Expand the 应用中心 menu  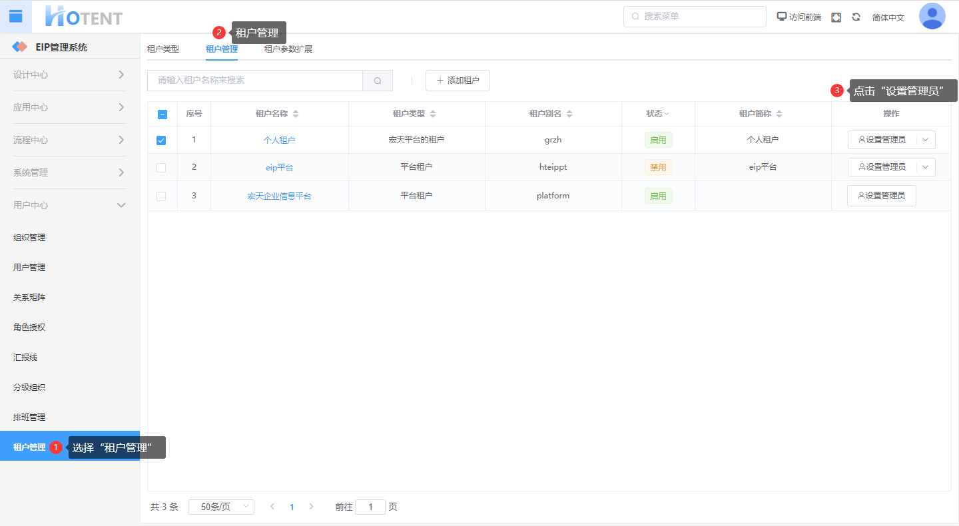click(x=70, y=107)
